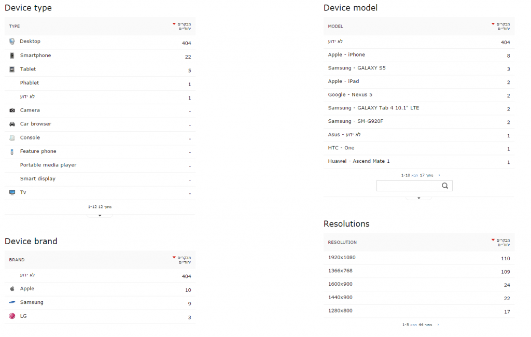
Task: Select Apple - iPhone model row
Action: tap(419, 55)
